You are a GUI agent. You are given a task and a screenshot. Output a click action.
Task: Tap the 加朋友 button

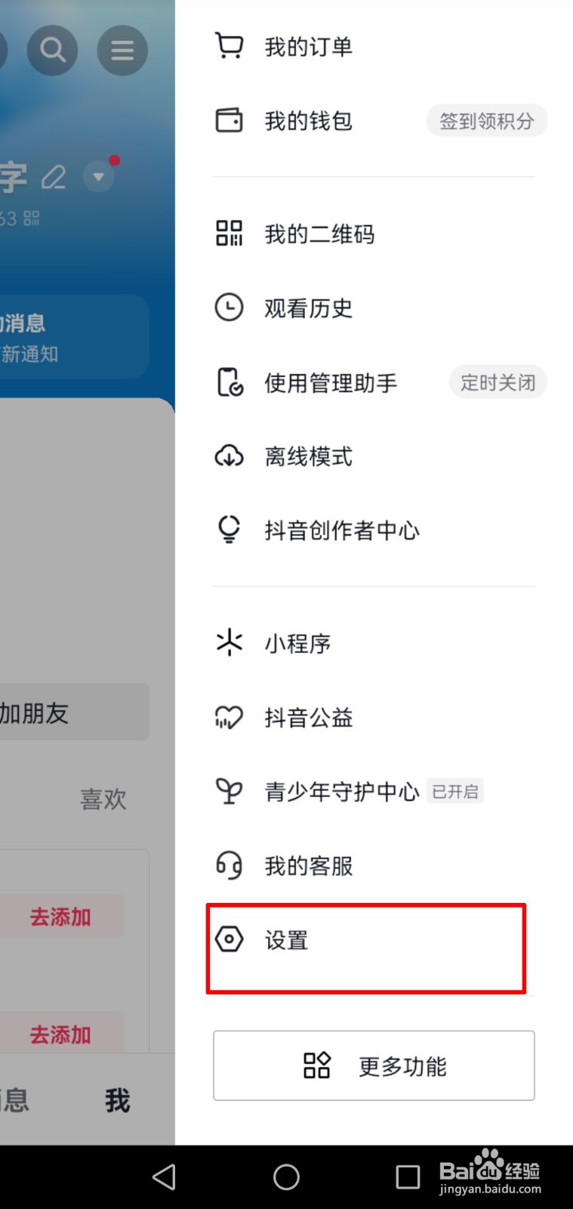[73, 713]
